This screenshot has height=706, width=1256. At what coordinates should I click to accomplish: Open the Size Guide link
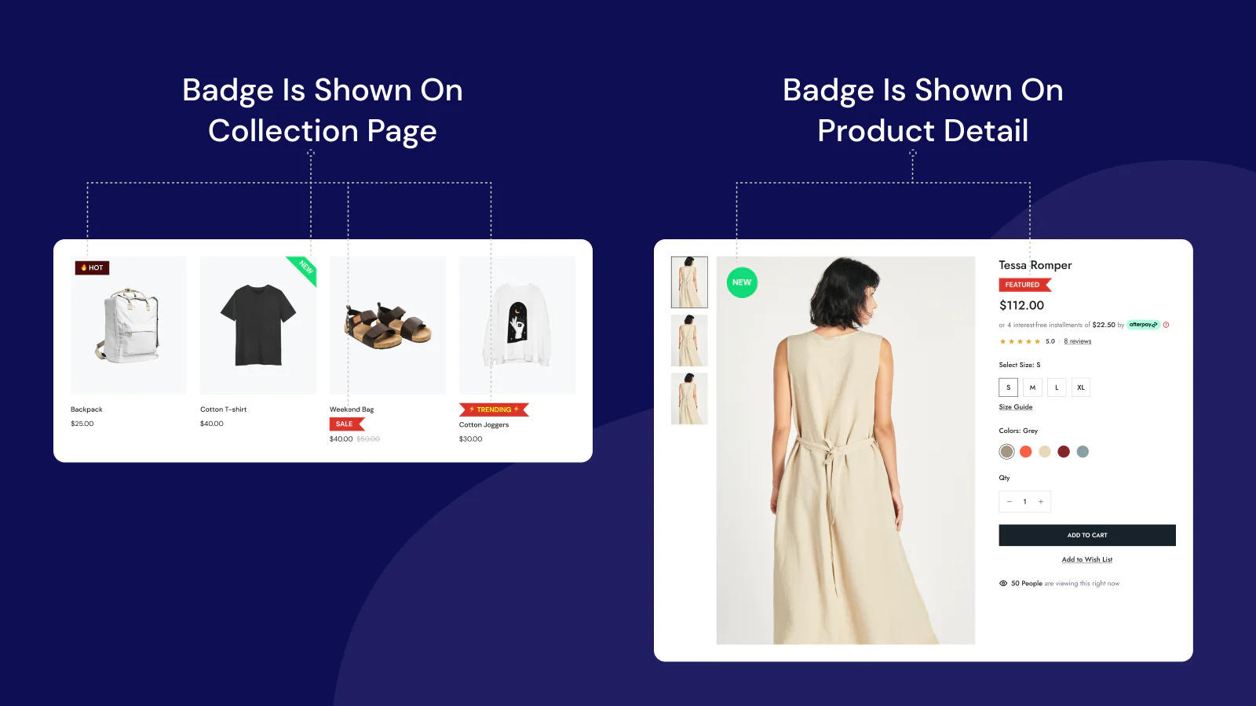1016,407
